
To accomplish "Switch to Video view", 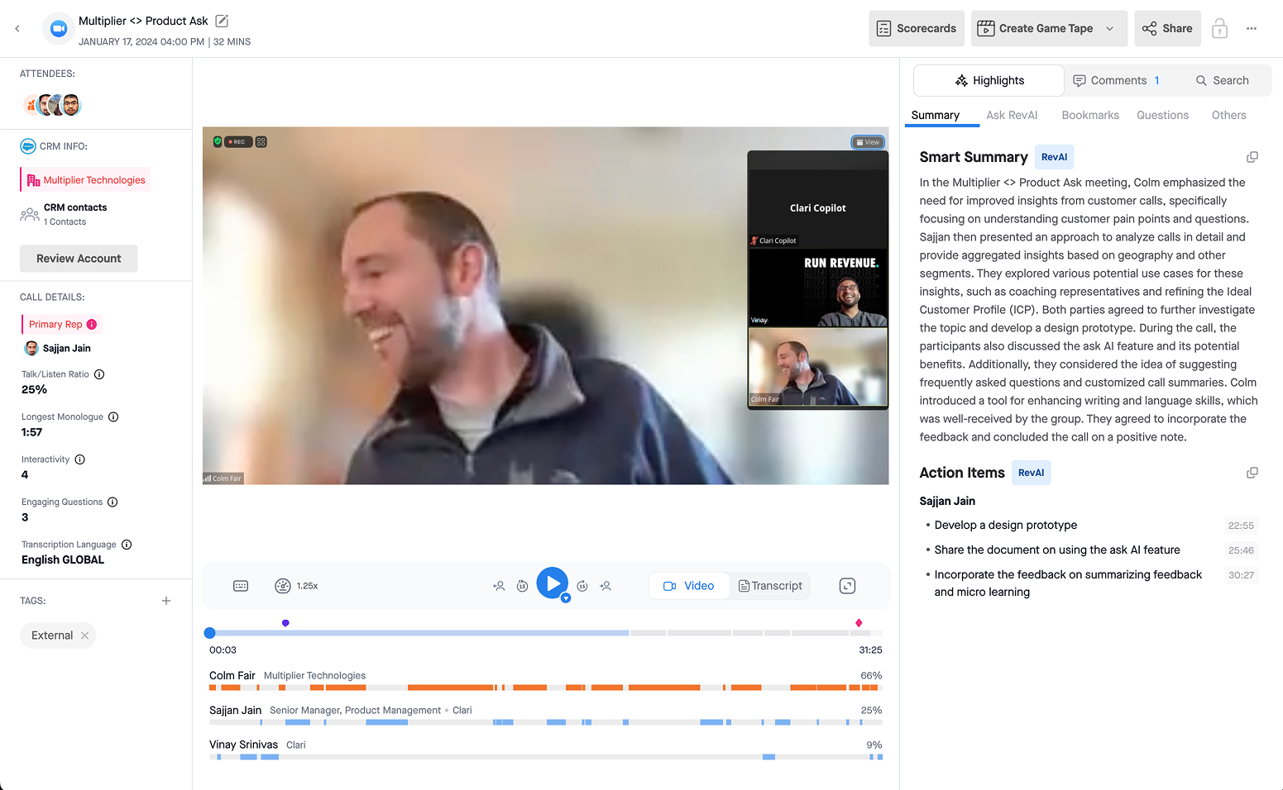I will pyautogui.click(x=688, y=586).
